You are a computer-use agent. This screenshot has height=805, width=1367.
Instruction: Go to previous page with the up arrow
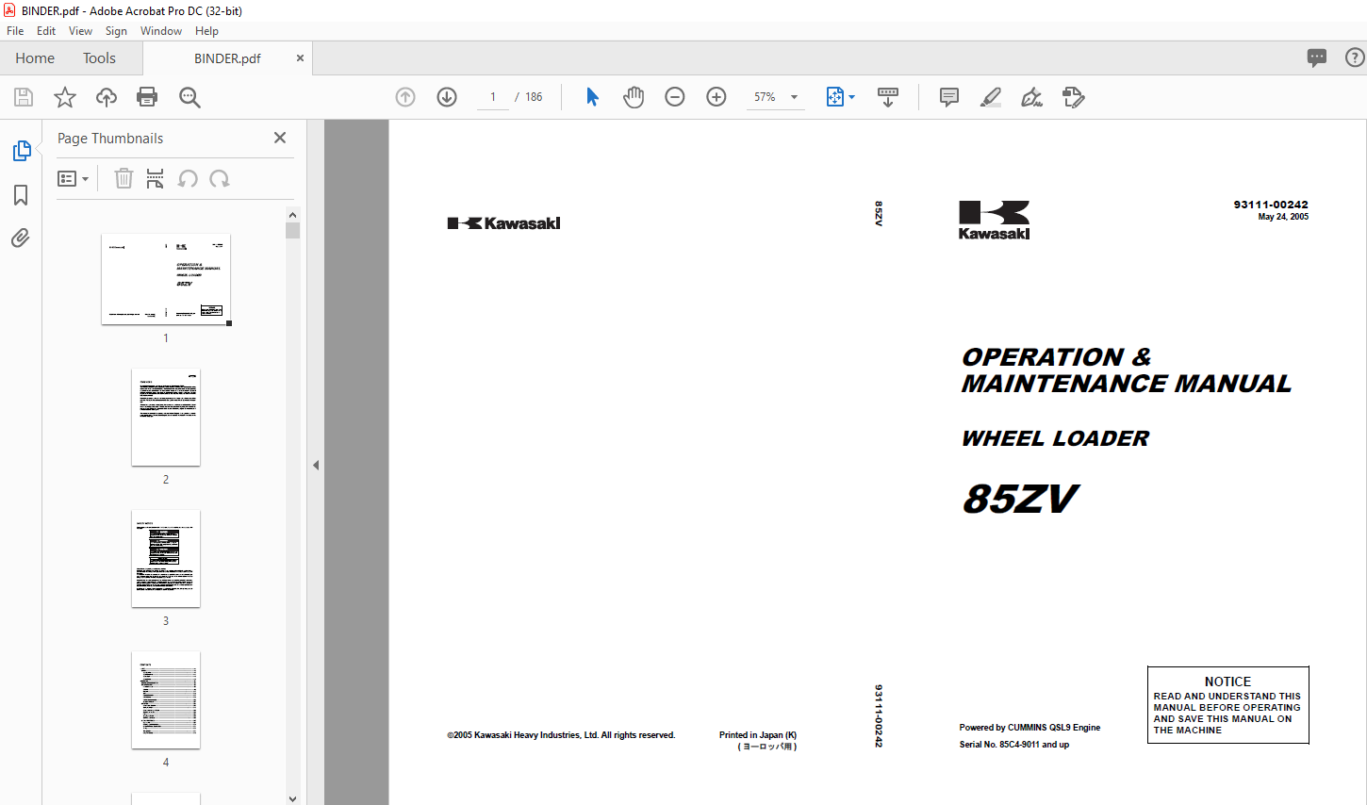tap(405, 97)
